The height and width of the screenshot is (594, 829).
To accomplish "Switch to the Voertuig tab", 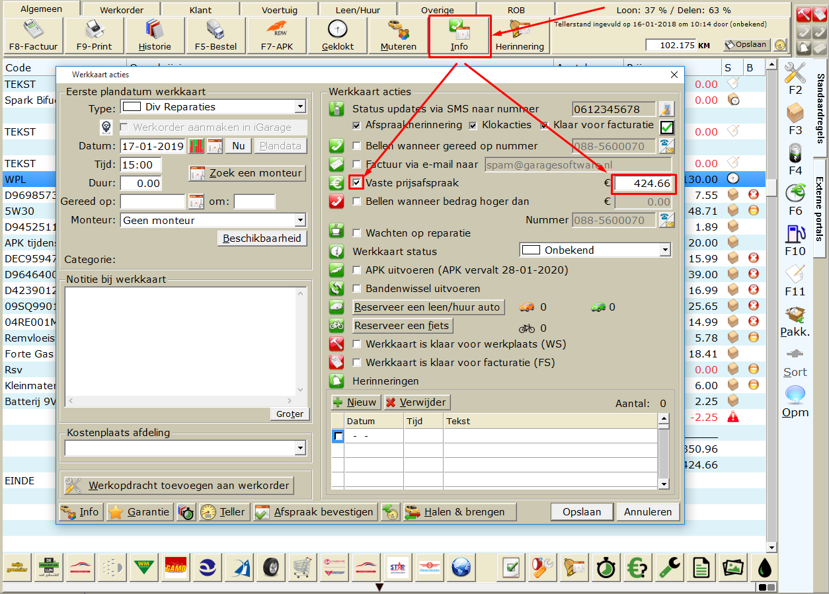I will click(x=280, y=10).
